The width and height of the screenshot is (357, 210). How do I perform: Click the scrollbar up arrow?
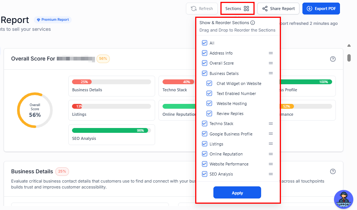point(349,46)
